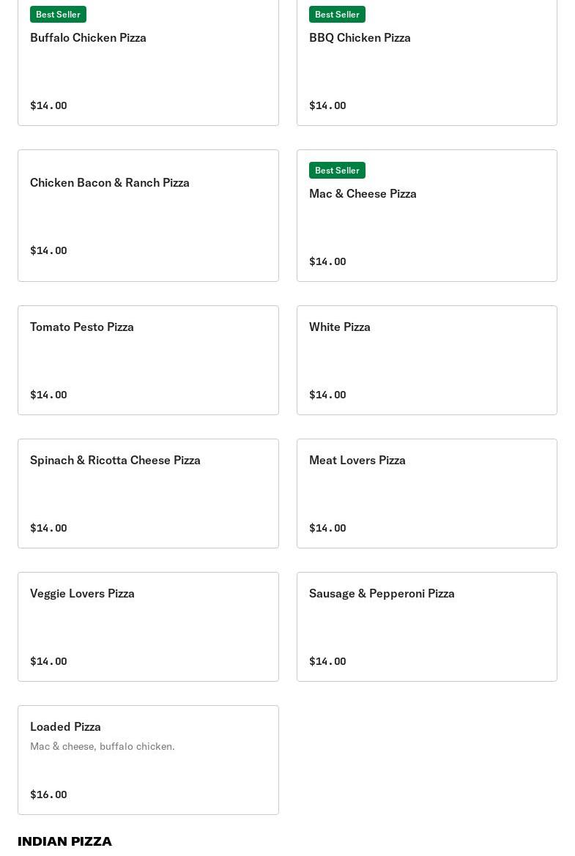Open the Buffalo Chicken Pizza item
The image size is (575, 856).
click(x=88, y=38)
